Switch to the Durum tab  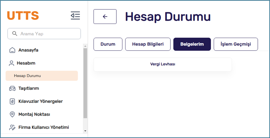click(108, 44)
